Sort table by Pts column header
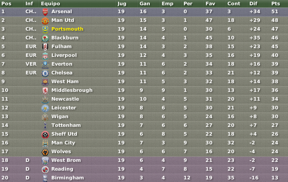288x182 pixels. click(x=276, y=3)
